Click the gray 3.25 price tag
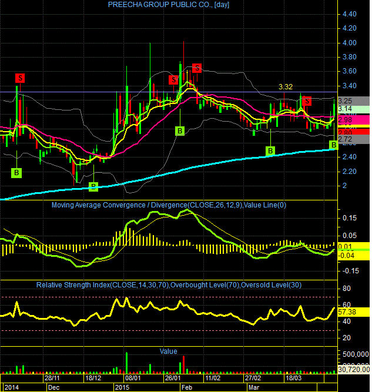 [x=354, y=100]
